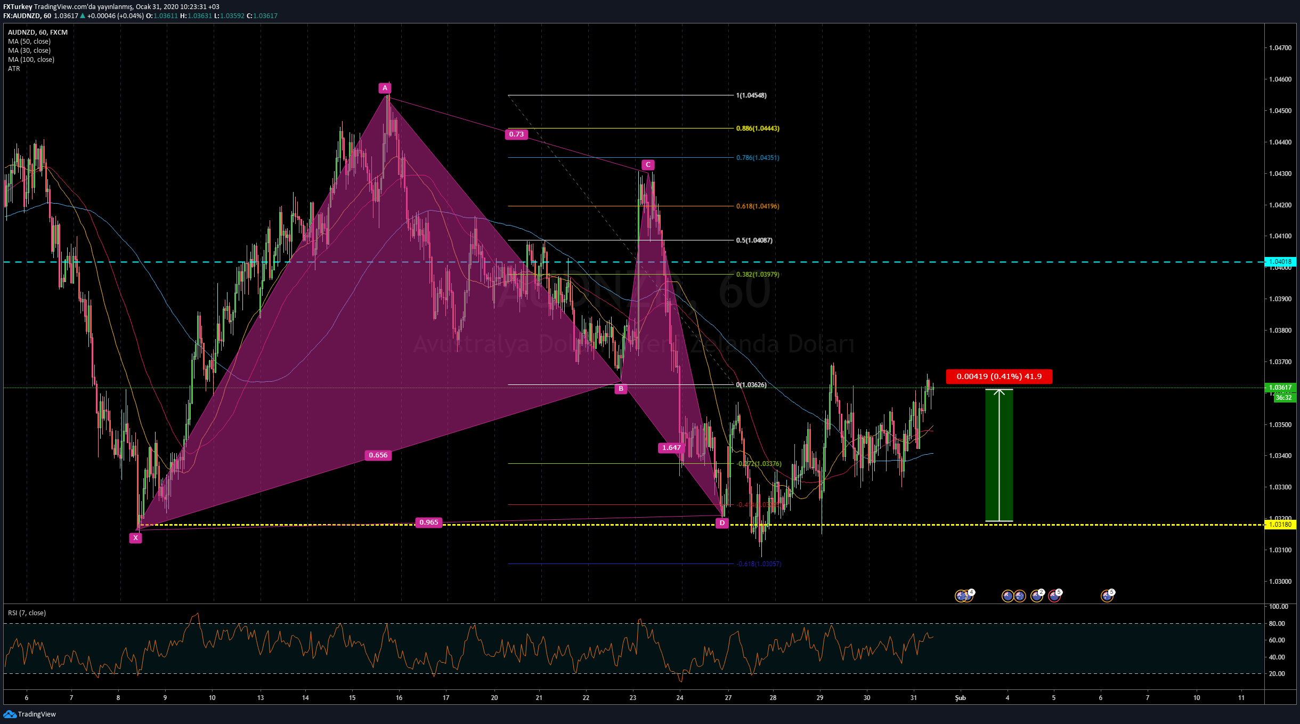Screen dimensions: 1300x724
Task: Select Fibonacci level 1(1.04548) label
Action: click(x=751, y=95)
